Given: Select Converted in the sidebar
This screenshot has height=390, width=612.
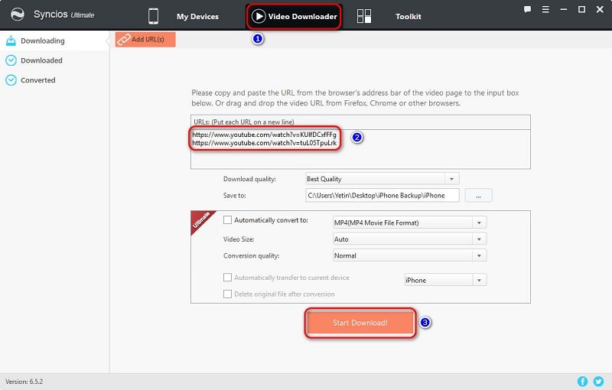Looking at the screenshot, I should tap(54, 80).
